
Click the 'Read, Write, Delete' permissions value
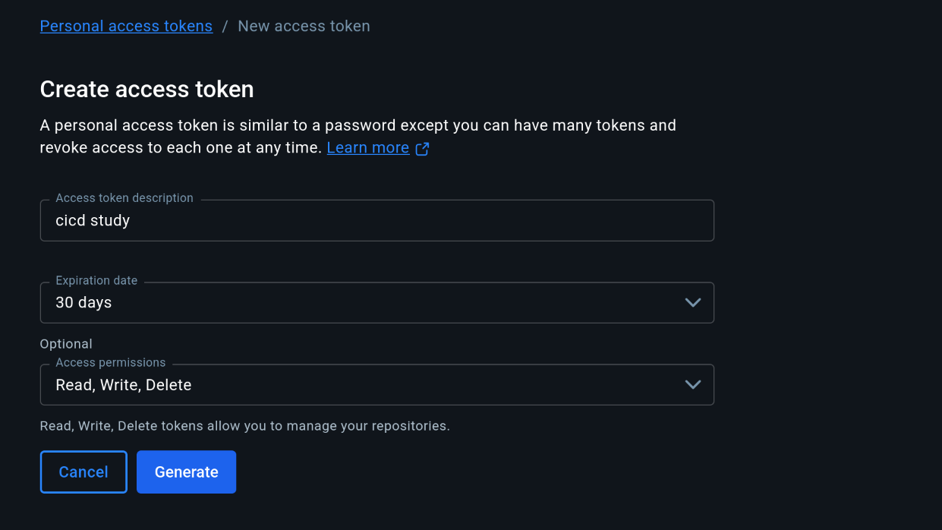coord(124,385)
